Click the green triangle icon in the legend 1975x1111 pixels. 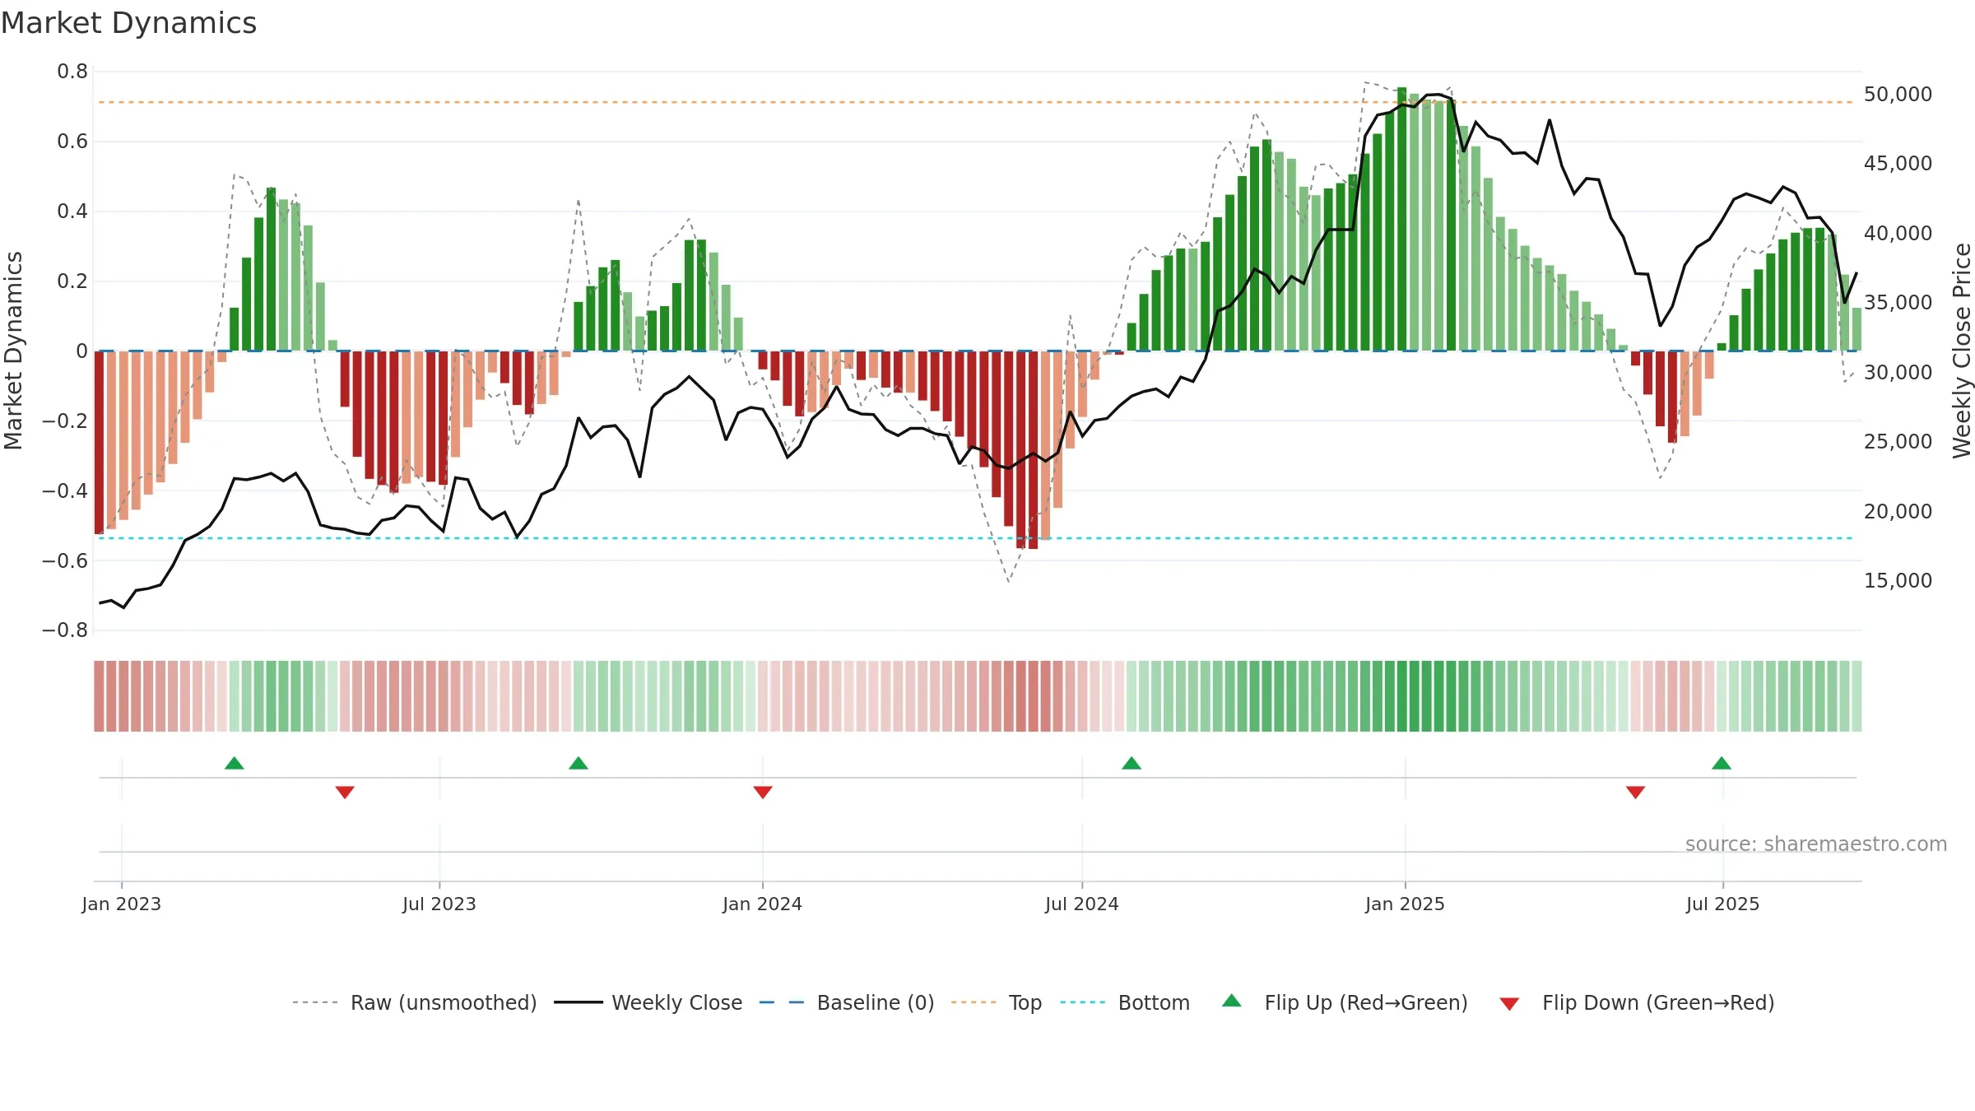pos(1232,1001)
